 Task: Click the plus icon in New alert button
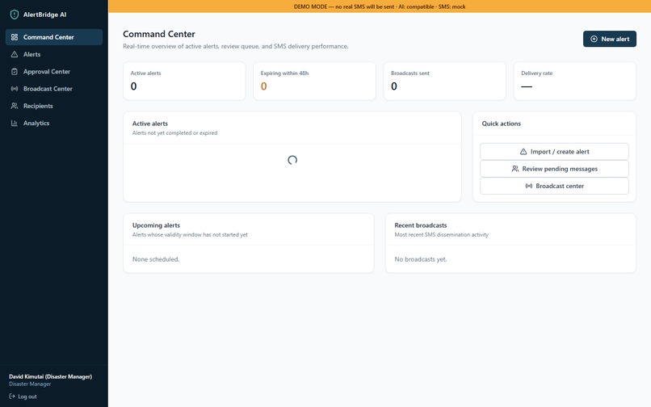coord(594,39)
